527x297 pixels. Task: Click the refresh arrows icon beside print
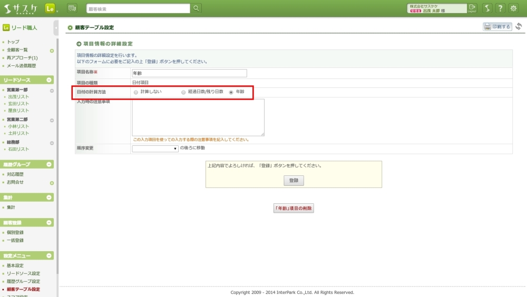(519, 27)
